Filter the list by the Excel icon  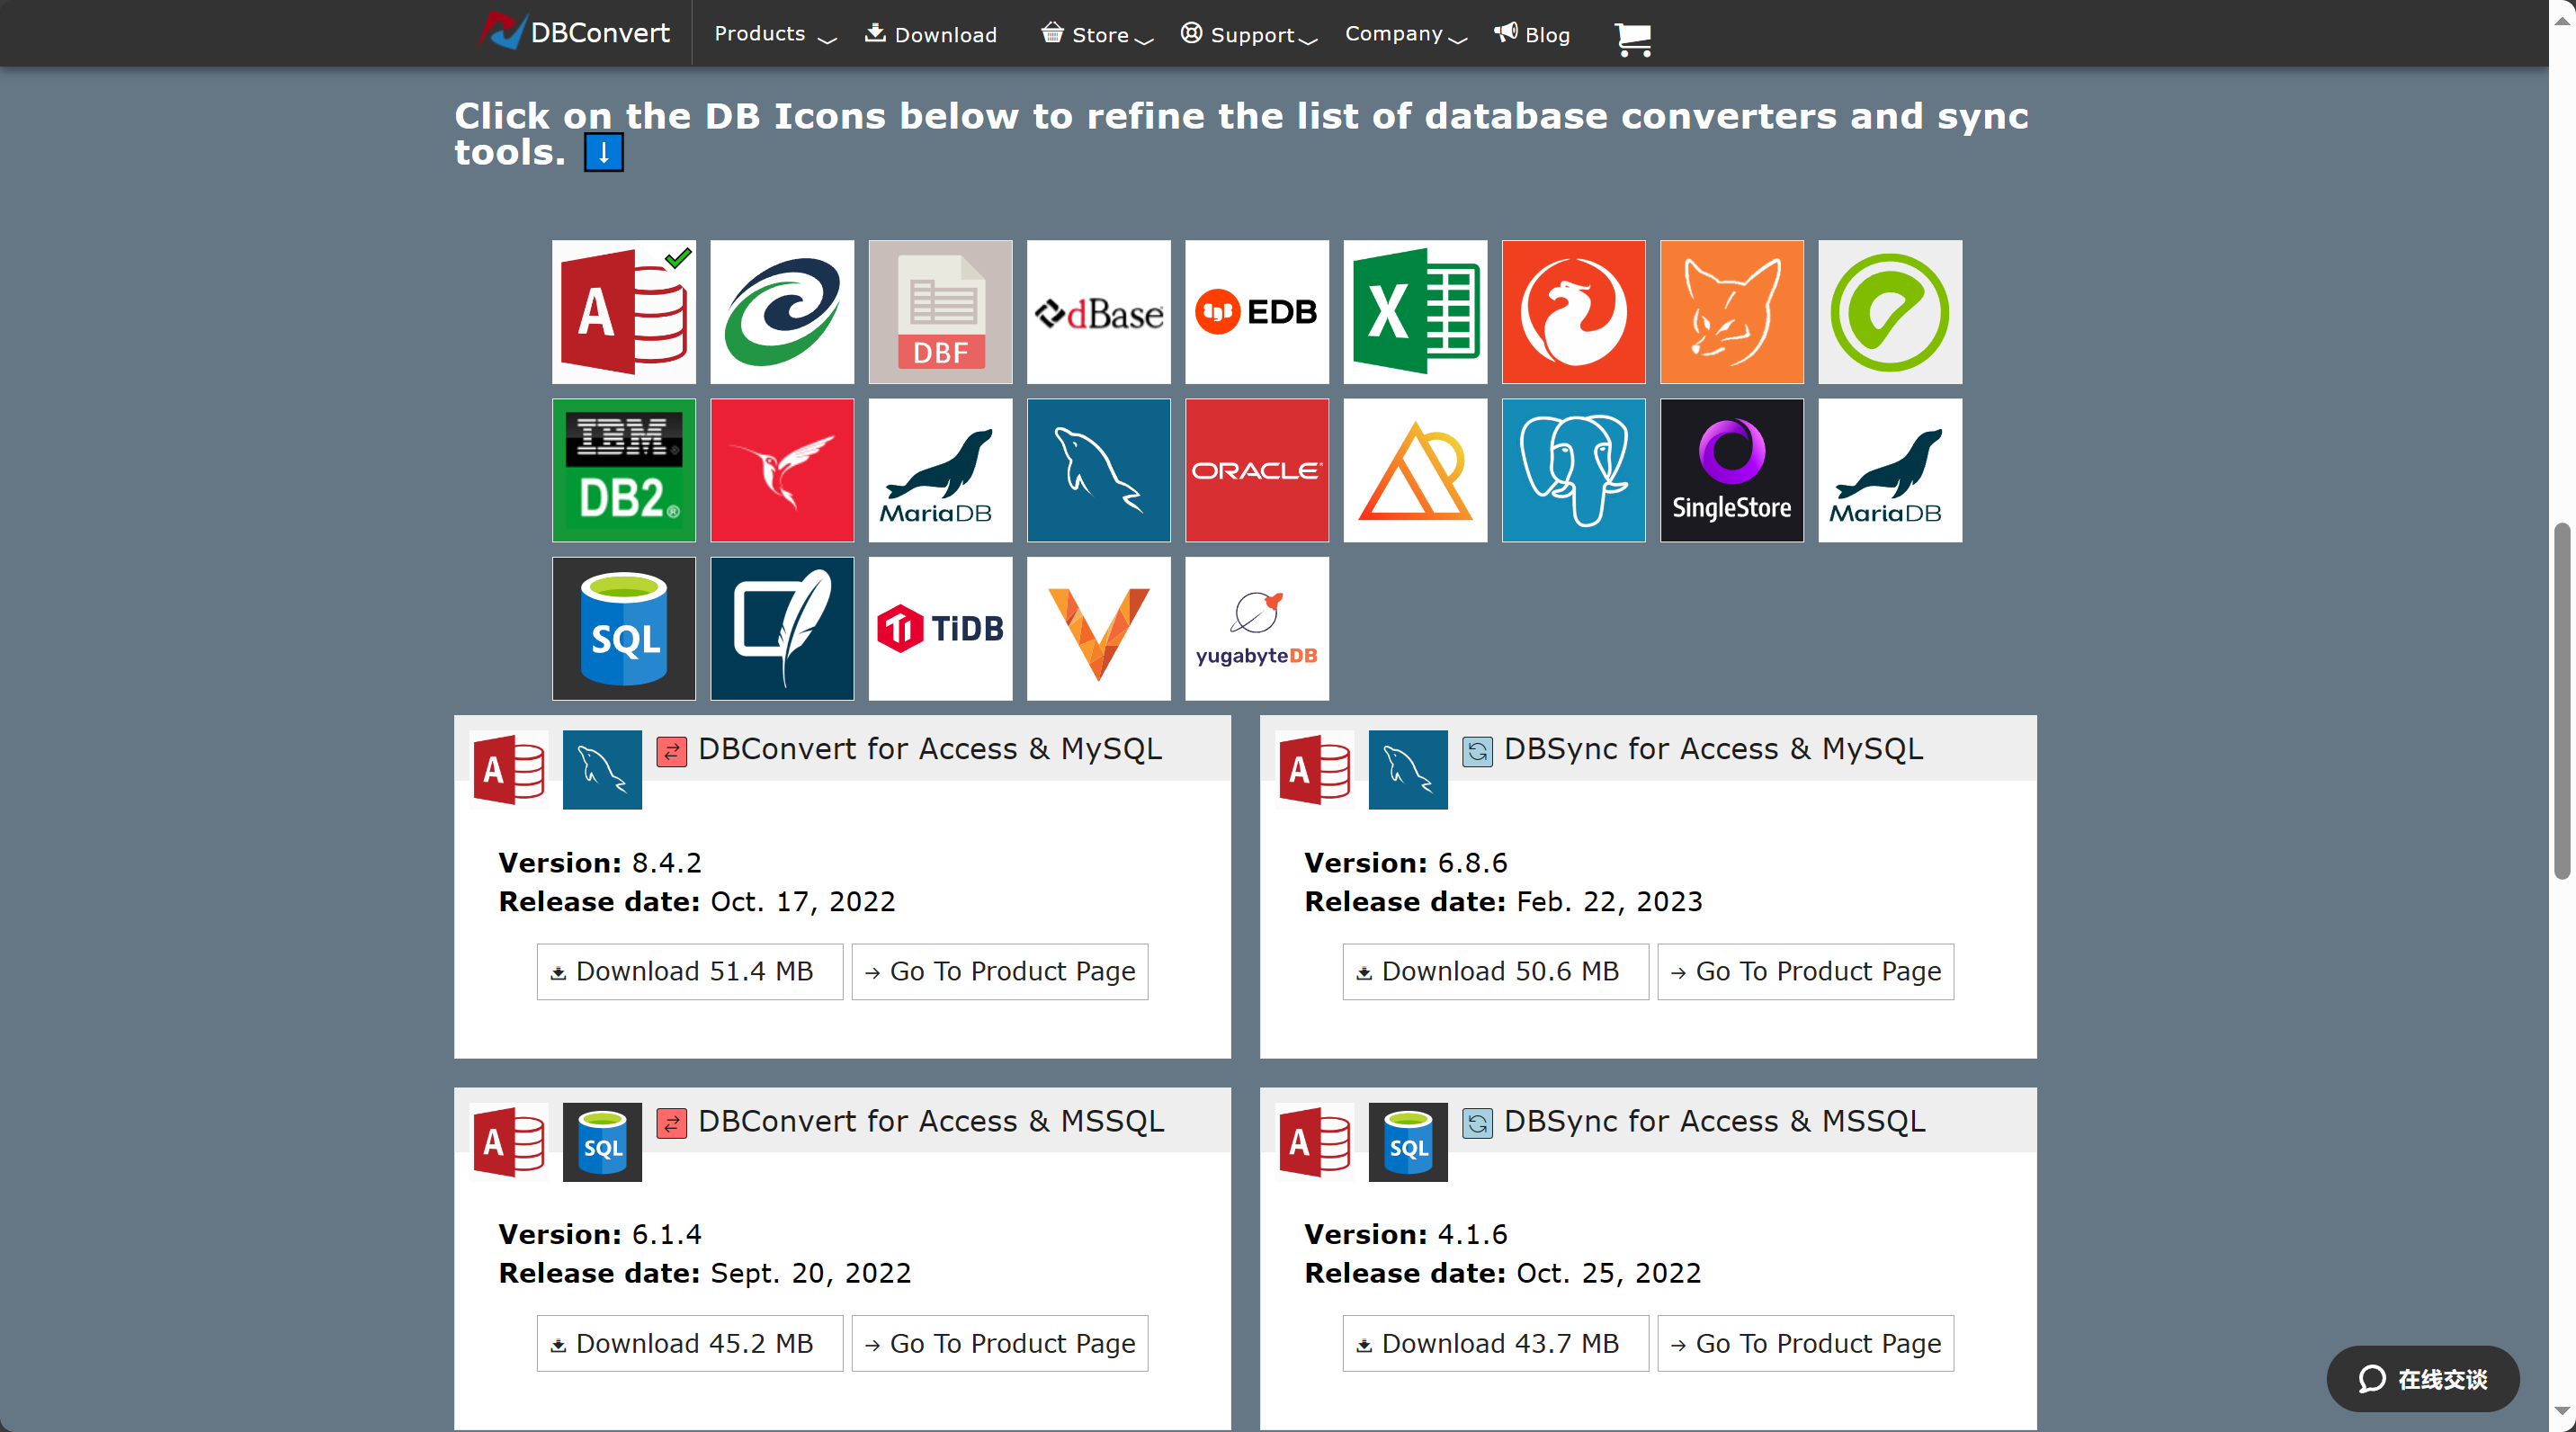click(1415, 312)
